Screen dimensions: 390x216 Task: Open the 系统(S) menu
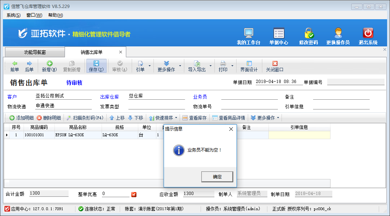[13, 15]
